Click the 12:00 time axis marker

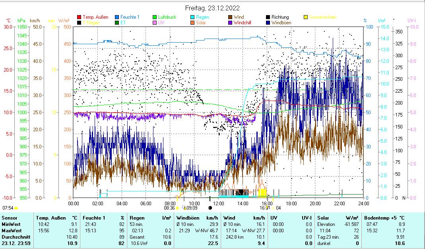[x=219, y=203]
